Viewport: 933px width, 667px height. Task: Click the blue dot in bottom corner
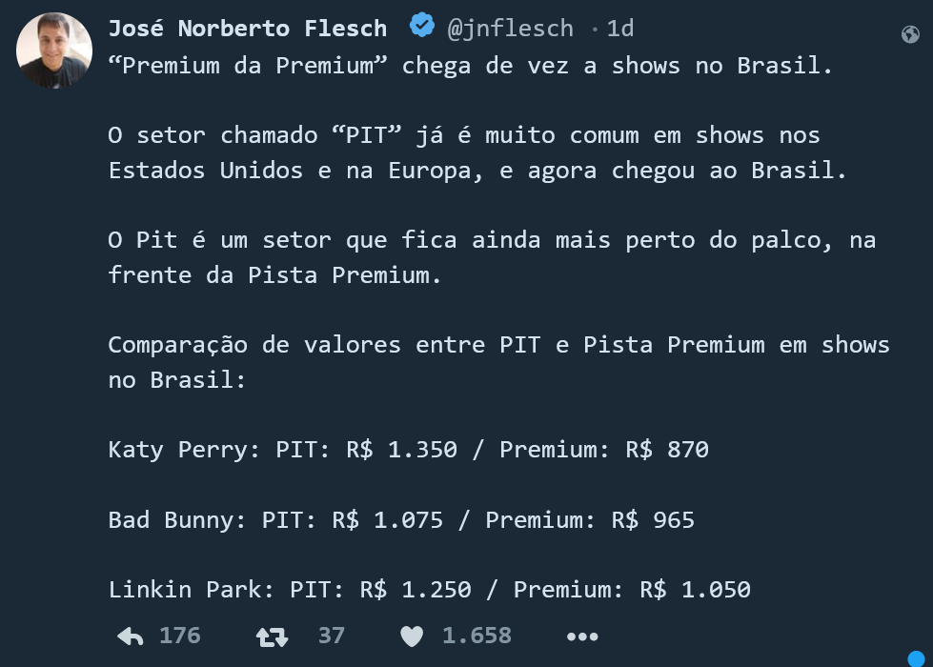(917, 658)
